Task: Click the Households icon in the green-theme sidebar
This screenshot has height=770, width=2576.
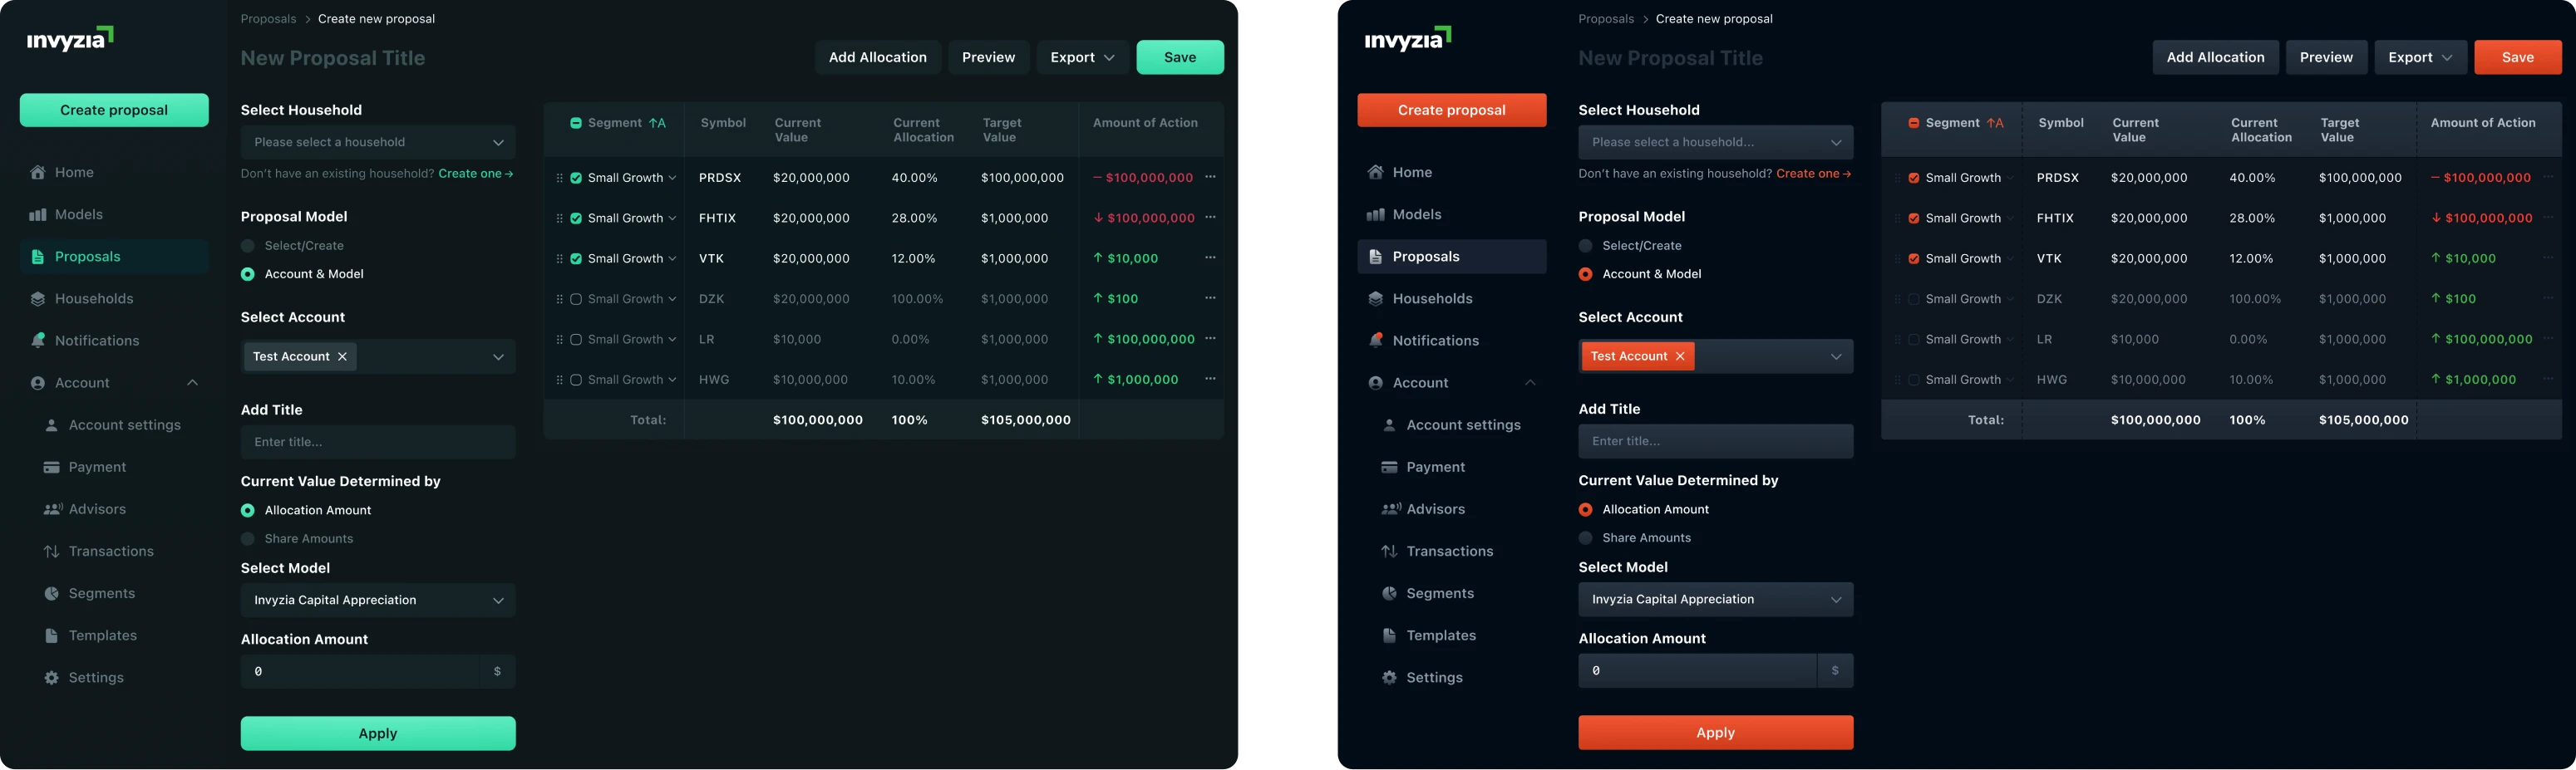Action: click(x=38, y=298)
